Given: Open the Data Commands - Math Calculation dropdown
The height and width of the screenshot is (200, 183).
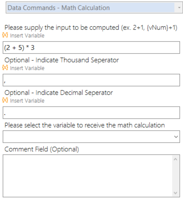Looking at the screenshot, I should pos(94,8).
